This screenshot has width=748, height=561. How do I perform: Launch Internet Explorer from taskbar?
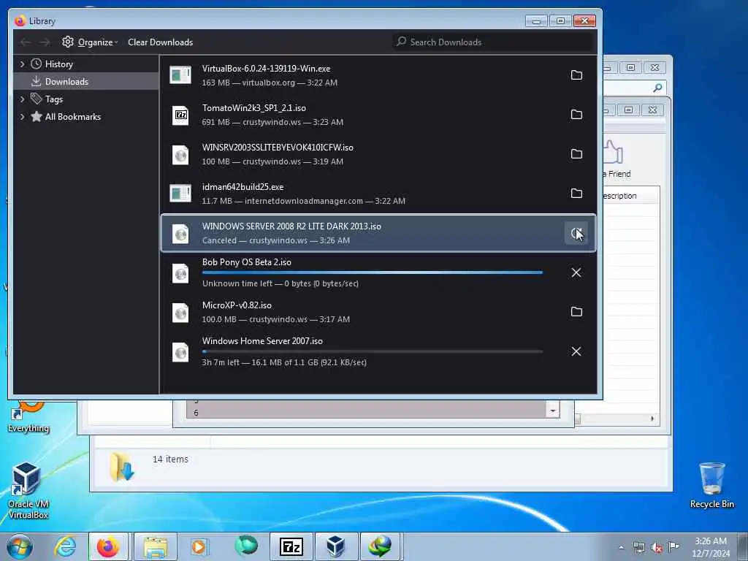(65, 546)
